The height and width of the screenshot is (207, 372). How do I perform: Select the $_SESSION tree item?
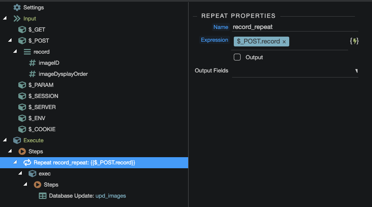[x=43, y=96]
